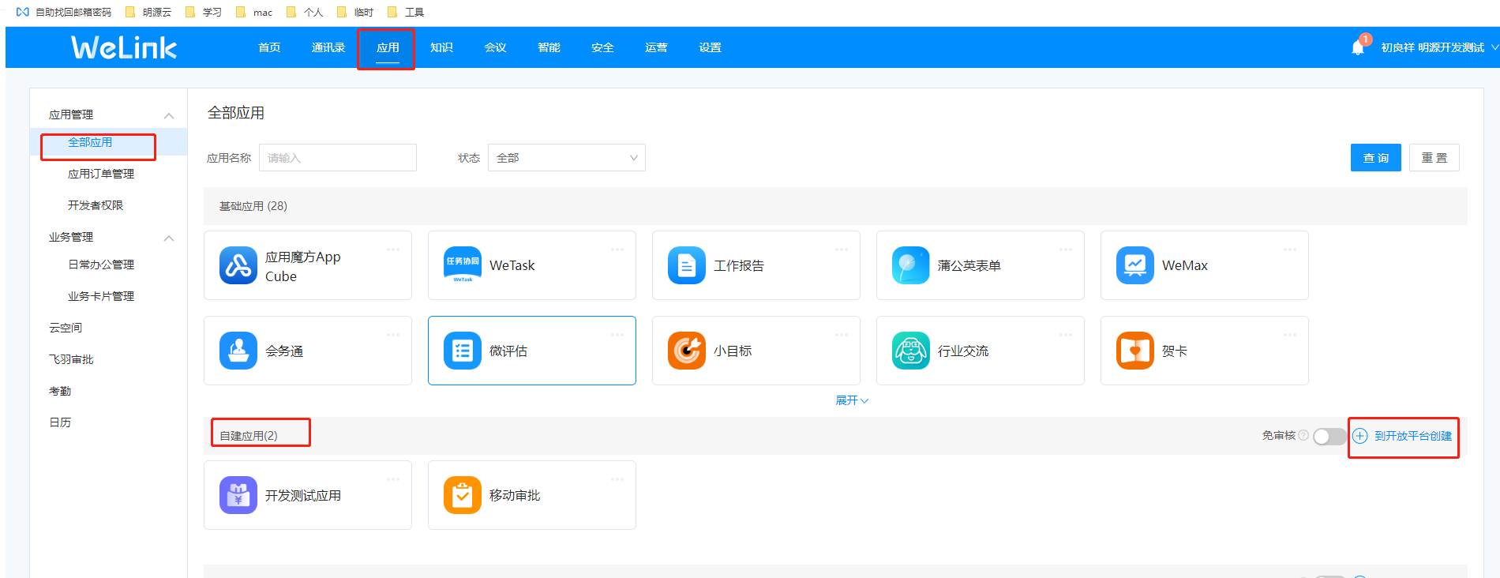Open the 状态 dropdown
The image size is (1500, 578).
[567, 158]
